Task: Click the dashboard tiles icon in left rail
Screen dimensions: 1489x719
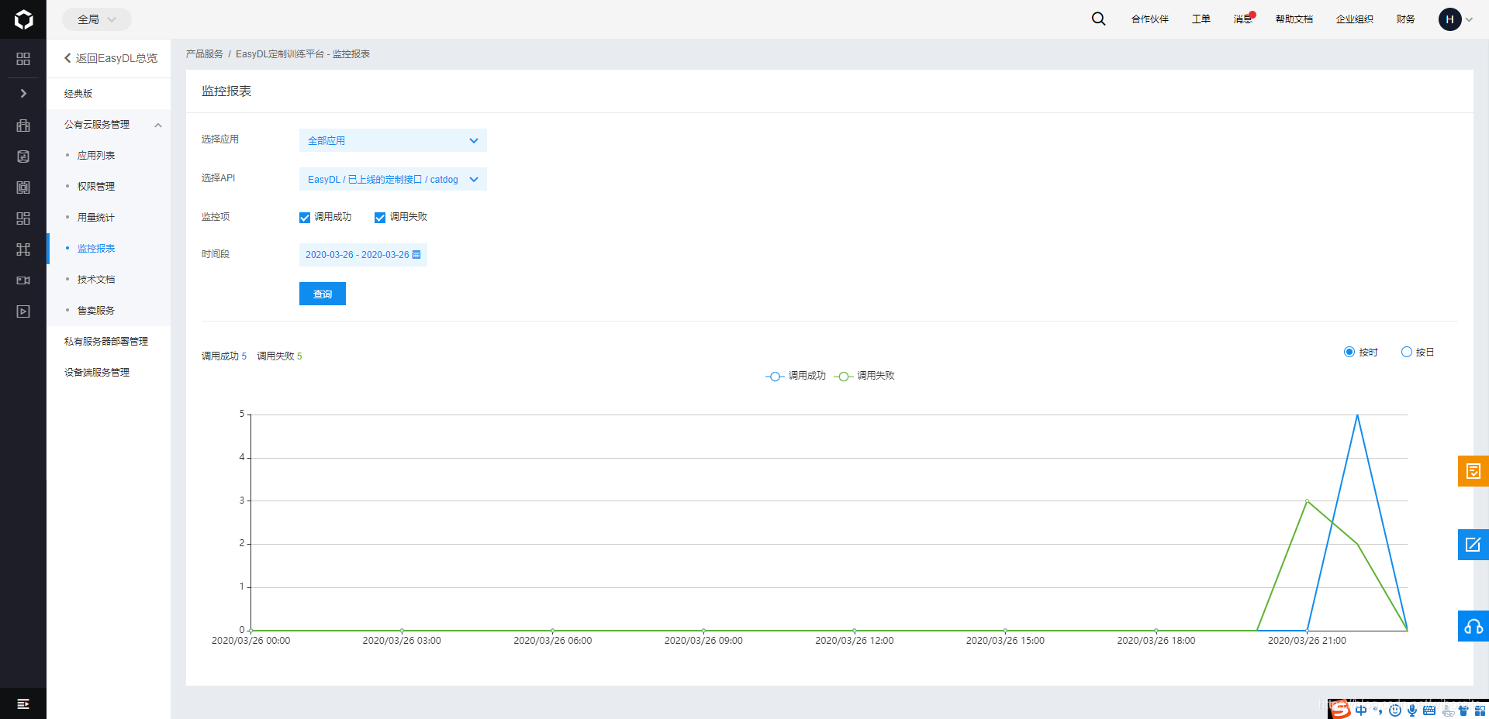Action: 23,218
